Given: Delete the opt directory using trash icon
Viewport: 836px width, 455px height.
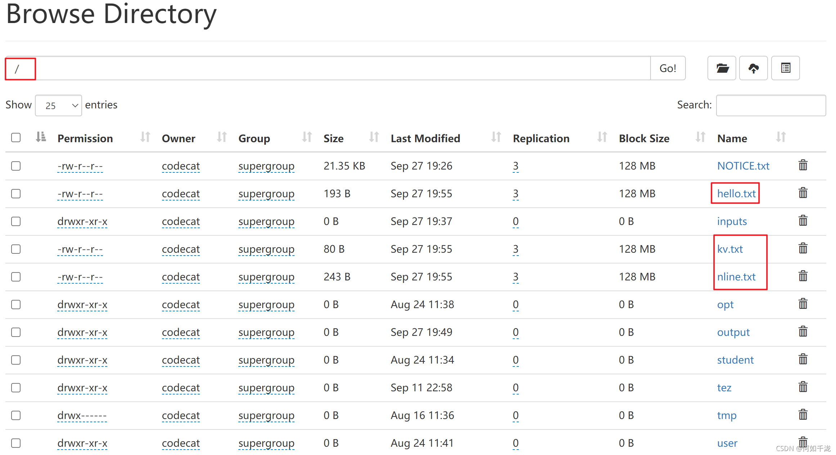Looking at the screenshot, I should coord(803,304).
